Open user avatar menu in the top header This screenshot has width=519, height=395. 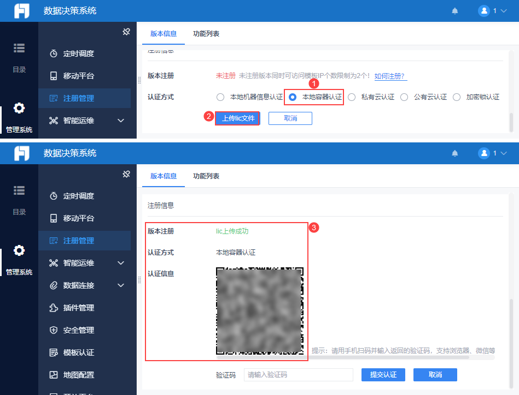pos(484,11)
